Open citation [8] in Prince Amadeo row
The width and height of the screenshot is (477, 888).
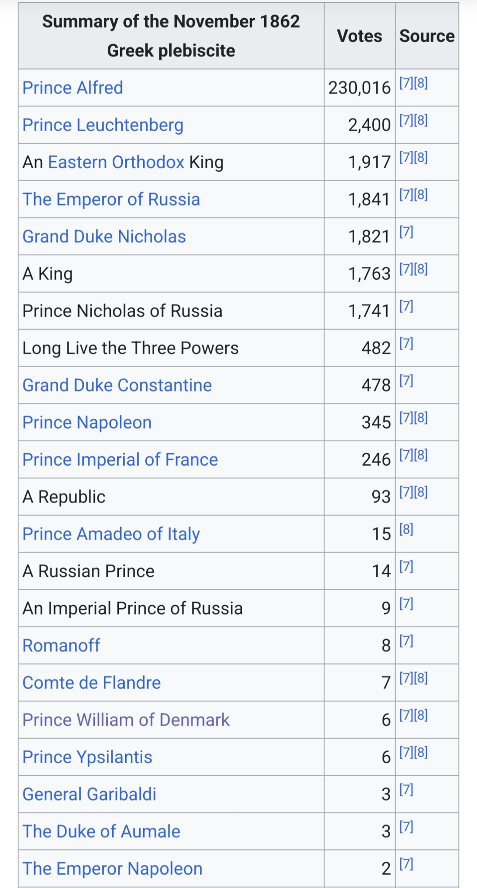coord(406,529)
